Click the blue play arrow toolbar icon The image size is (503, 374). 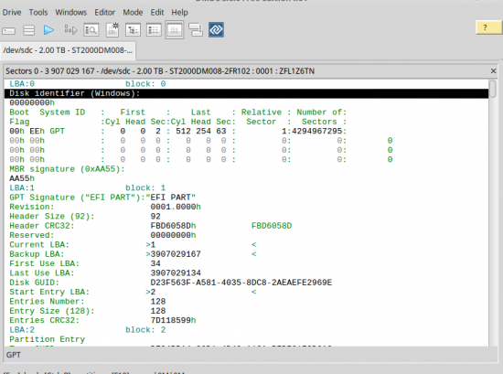click(x=48, y=30)
